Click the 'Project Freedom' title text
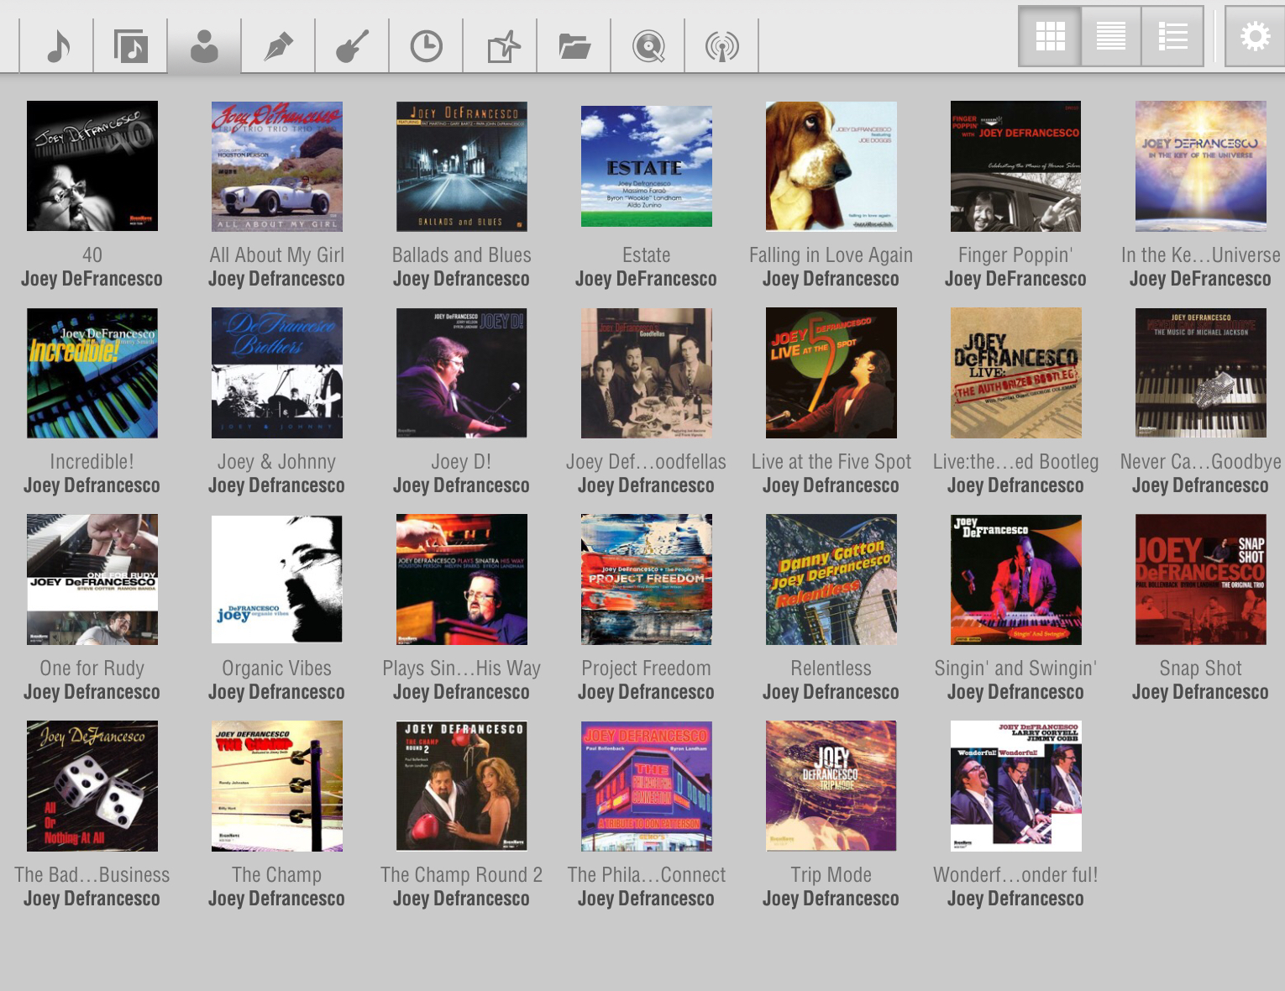This screenshot has height=991, width=1285. tap(647, 668)
